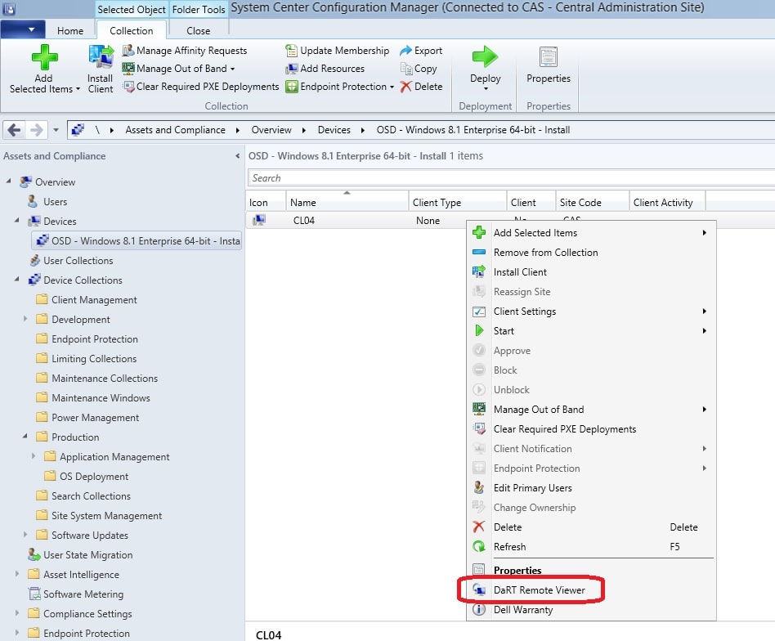The height and width of the screenshot is (641, 775).
Task: Sort list by Name column header
Action: point(347,202)
